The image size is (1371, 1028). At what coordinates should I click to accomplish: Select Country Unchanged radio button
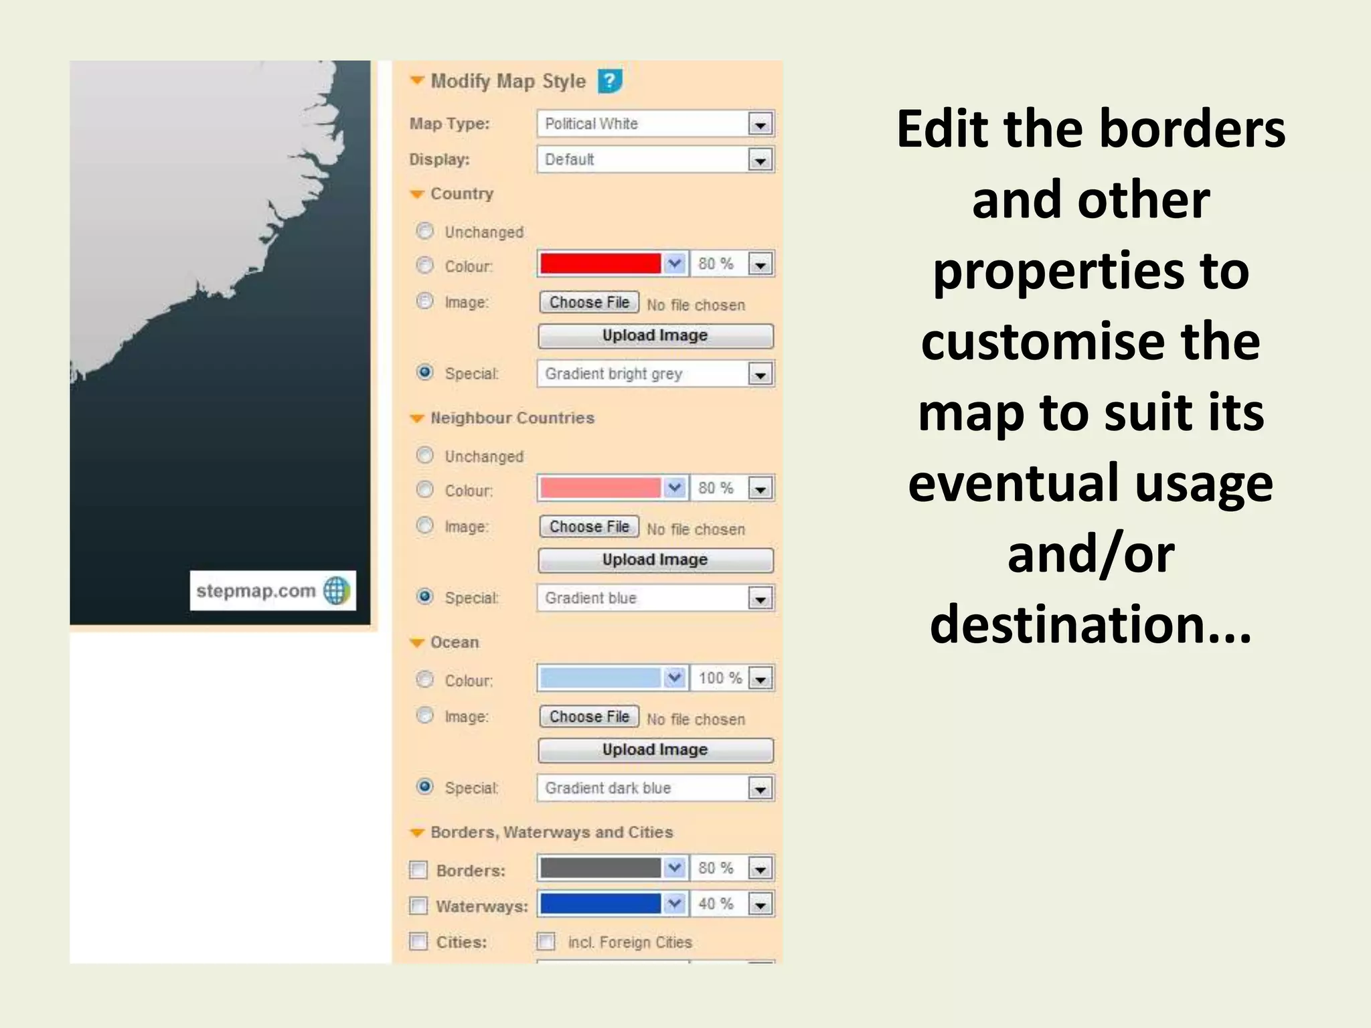point(424,231)
